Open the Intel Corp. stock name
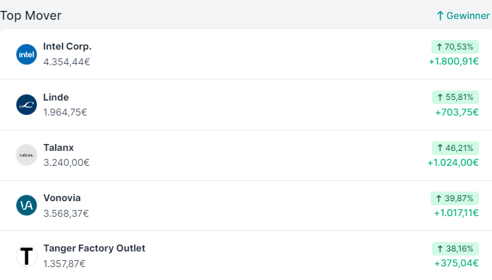Screen dimensions: 492x280 point(67,46)
